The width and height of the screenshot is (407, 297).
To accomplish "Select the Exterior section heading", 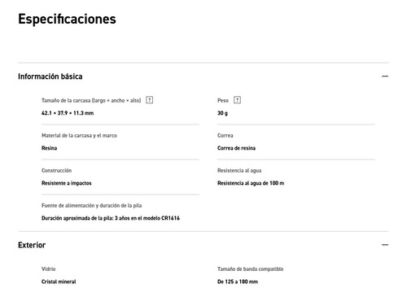I will coord(32,245).
